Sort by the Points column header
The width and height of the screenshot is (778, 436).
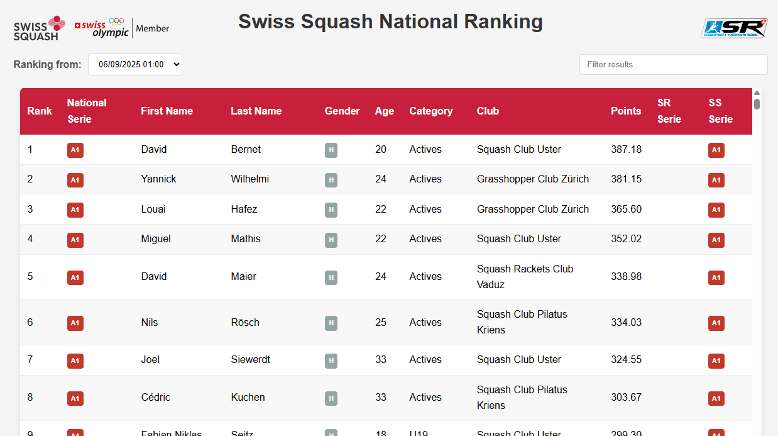pos(626,111)
